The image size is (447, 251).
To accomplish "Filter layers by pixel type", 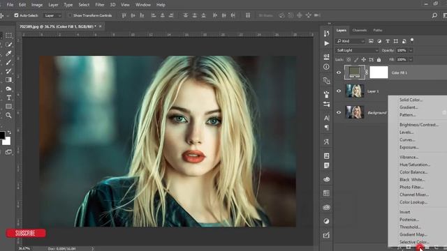I will pos(371,41).
